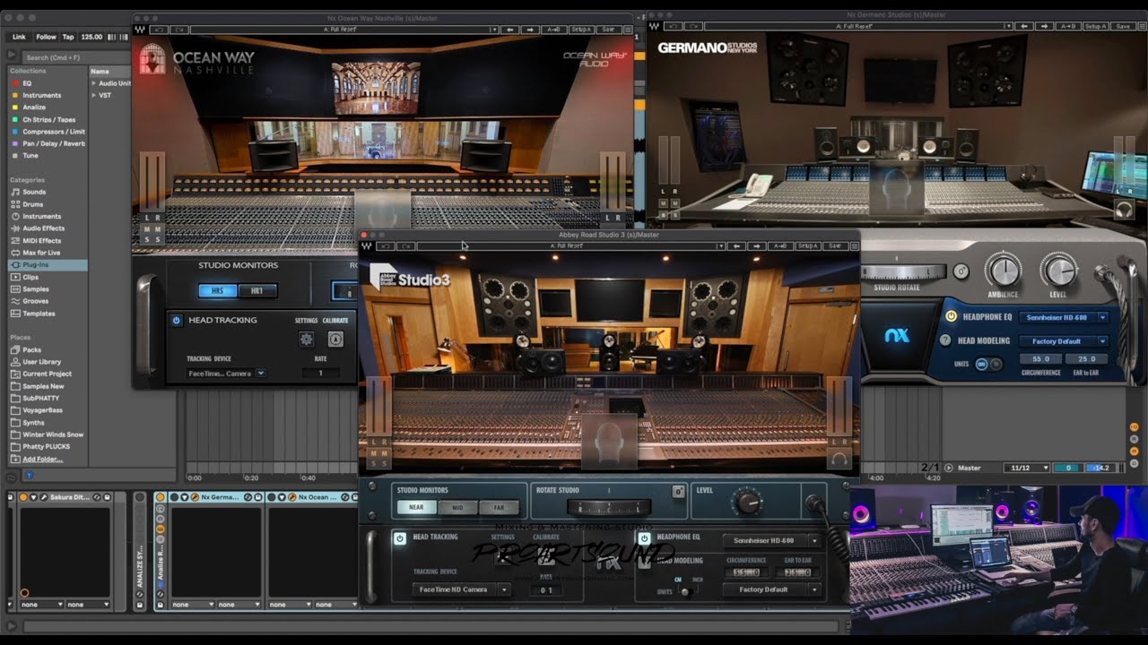Open tracking device dropdown in Ocean Way window
The height and width of the screenshot is (645, 1148).
point(226,373)
